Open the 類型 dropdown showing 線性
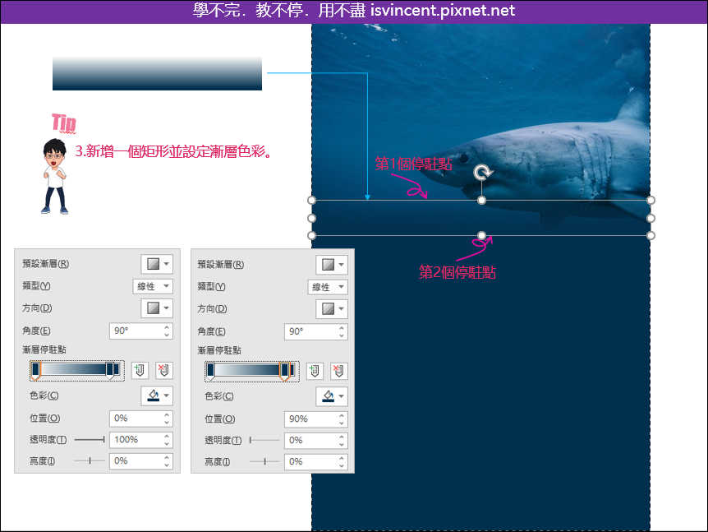This screenshot has height=532, width=708. pyautogui.click(x=153, y=285)
